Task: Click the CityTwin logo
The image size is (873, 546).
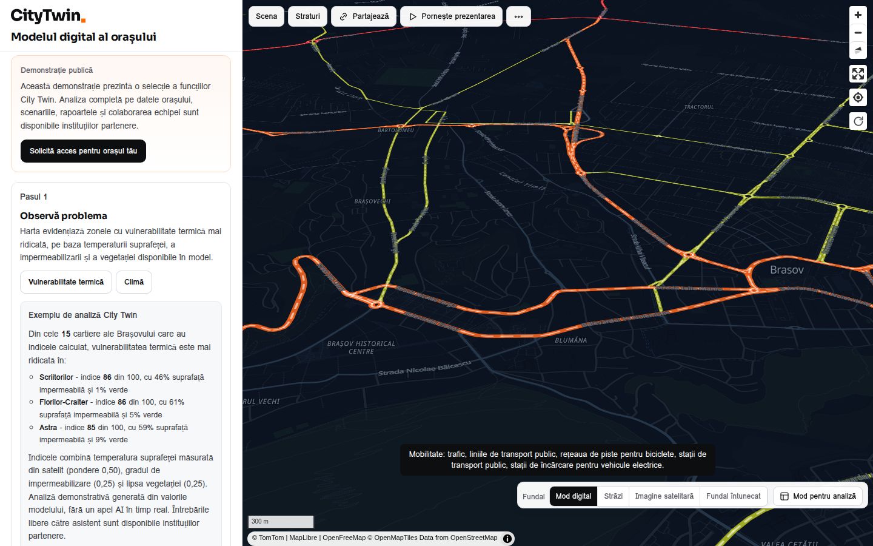Action: click(x=48, y=16)
